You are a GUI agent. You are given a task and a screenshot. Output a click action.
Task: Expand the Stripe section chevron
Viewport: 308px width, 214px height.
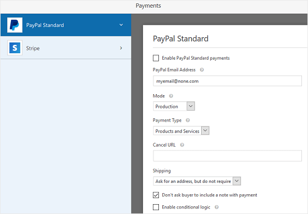121,48
